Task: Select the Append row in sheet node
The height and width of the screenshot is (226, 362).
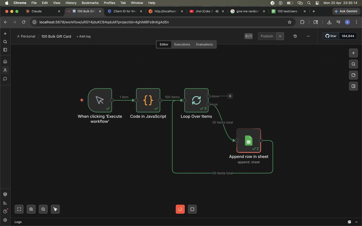Action: click(249, 140)
